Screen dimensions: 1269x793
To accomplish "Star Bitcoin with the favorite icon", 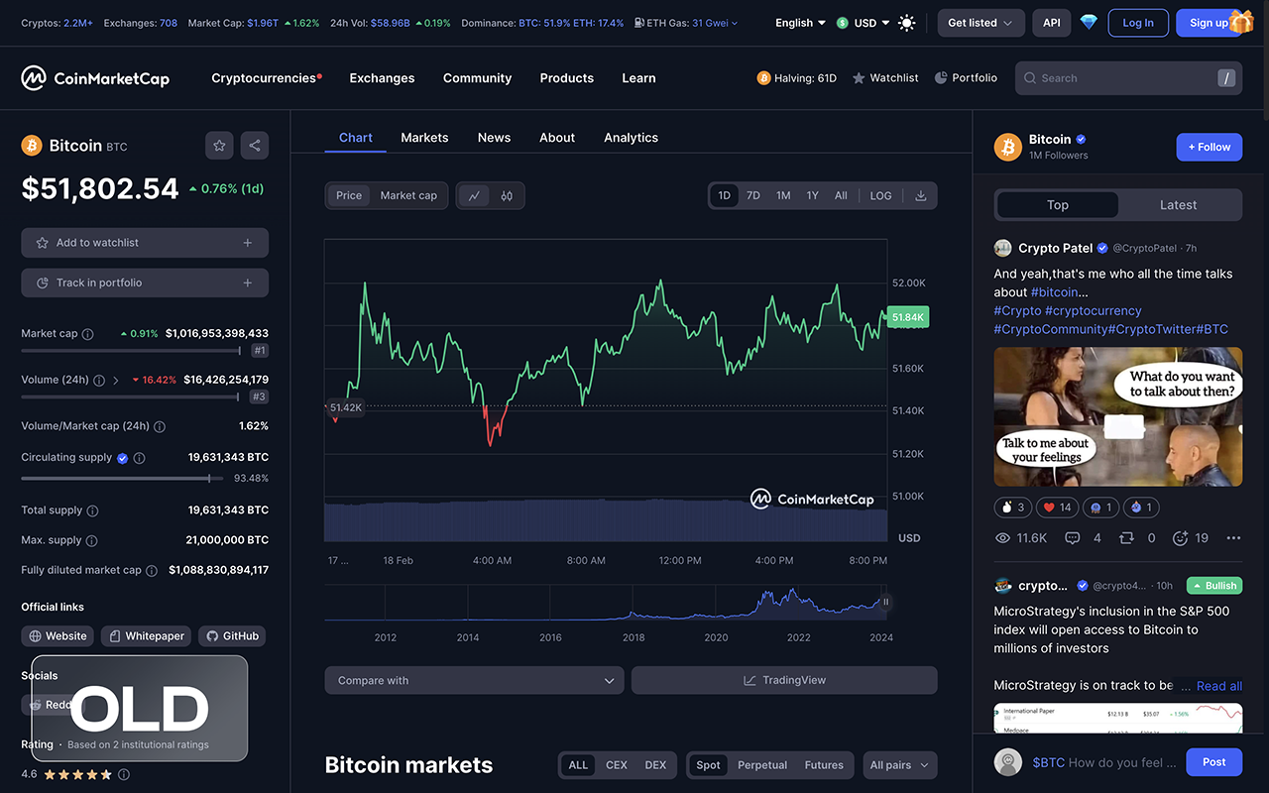I will click(219, 146).
